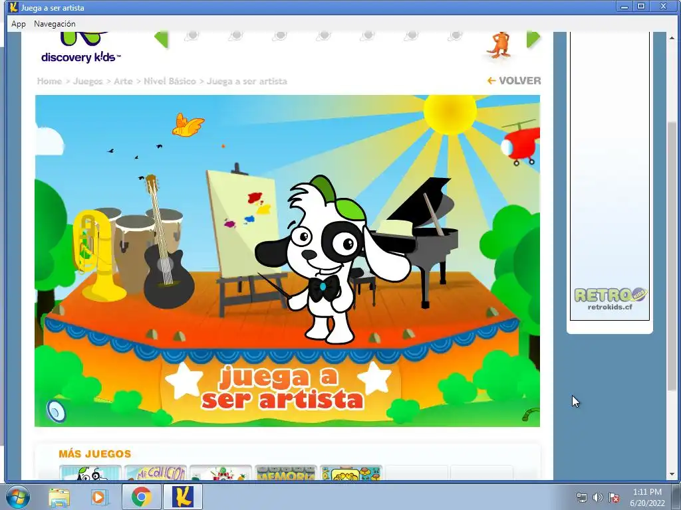
Task: Open the Navegación menu
Action: pos(55,24)
